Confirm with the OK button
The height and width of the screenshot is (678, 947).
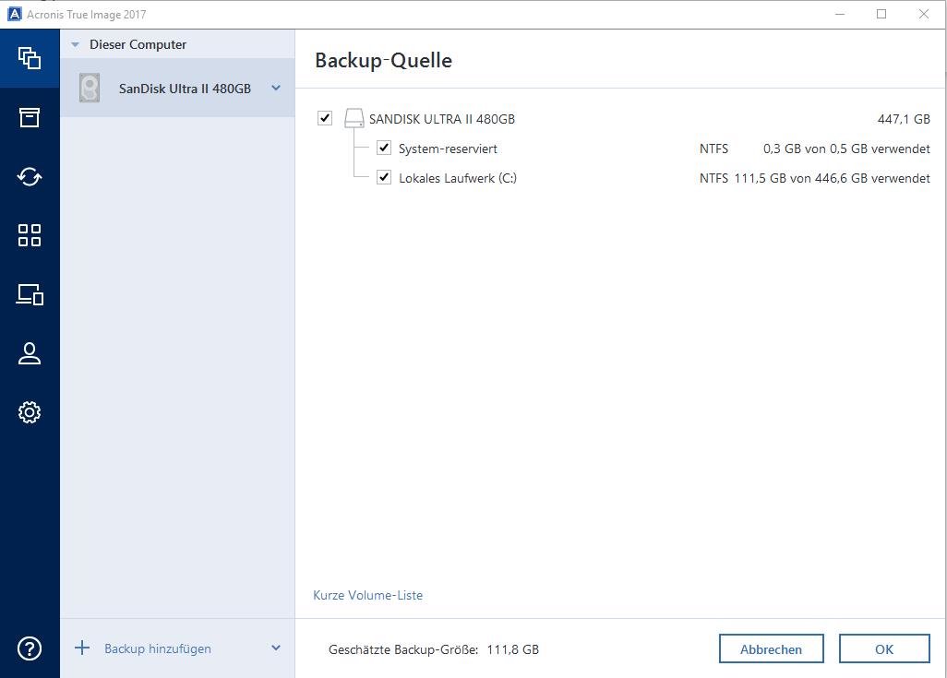pos(884,649)
